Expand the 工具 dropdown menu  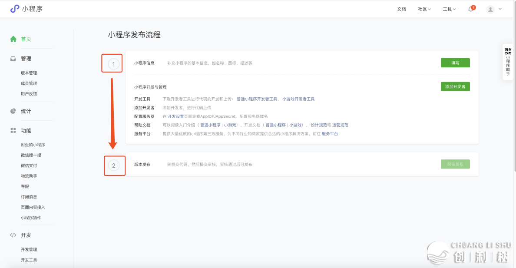[x=449, y=9]
